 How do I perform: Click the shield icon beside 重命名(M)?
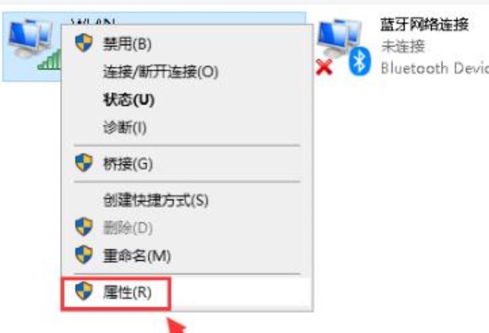coord(84,254)
